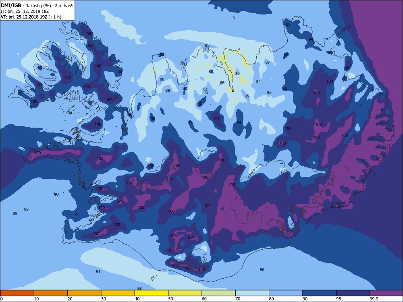403x302 pixels.
Task: Click the '10' legend tick label
Action: [x=37, y=299]
